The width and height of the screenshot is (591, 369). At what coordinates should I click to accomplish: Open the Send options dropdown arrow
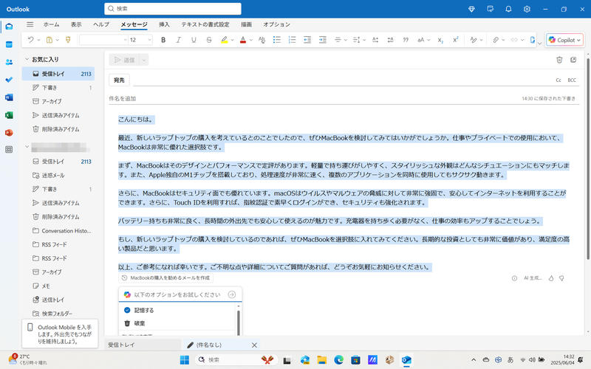pos(143,60)
